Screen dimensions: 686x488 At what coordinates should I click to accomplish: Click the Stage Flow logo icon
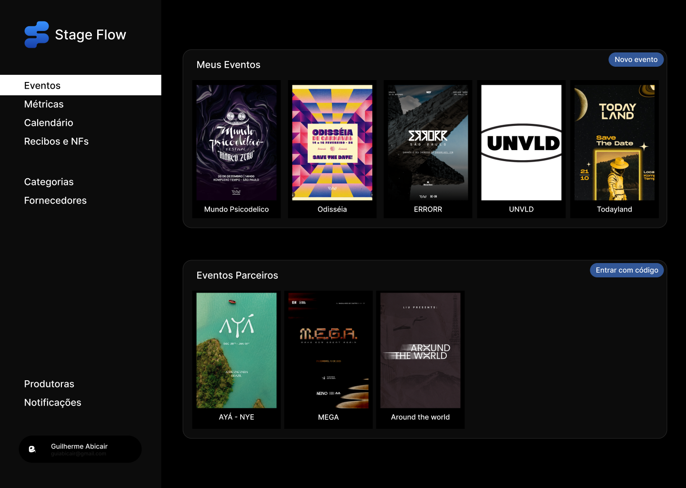tap(37, 35)
